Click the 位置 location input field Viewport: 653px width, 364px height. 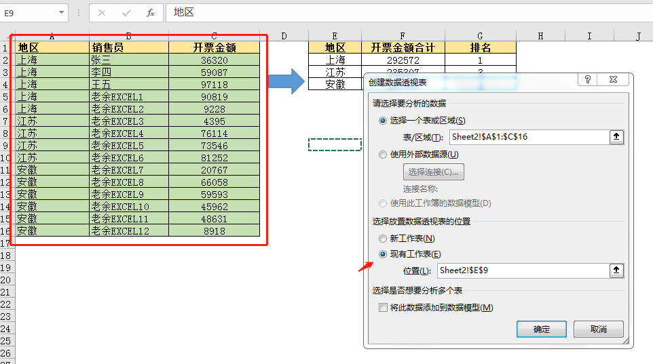point(523,270)
